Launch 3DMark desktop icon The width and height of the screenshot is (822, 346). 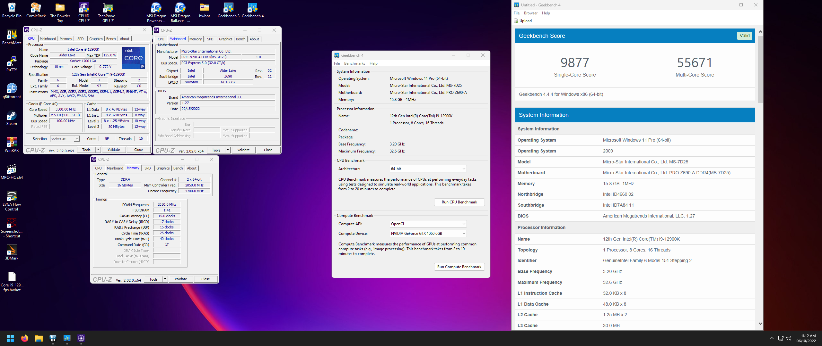[12, 252]
